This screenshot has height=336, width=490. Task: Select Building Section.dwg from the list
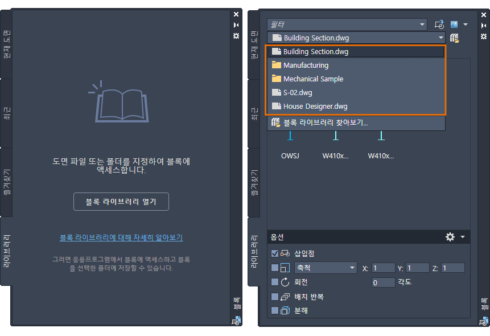pyautogui.click(x=356, y=52)
